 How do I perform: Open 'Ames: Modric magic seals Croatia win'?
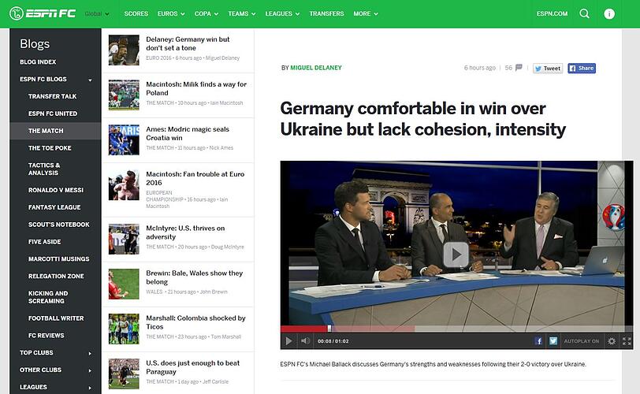point(188,133)
